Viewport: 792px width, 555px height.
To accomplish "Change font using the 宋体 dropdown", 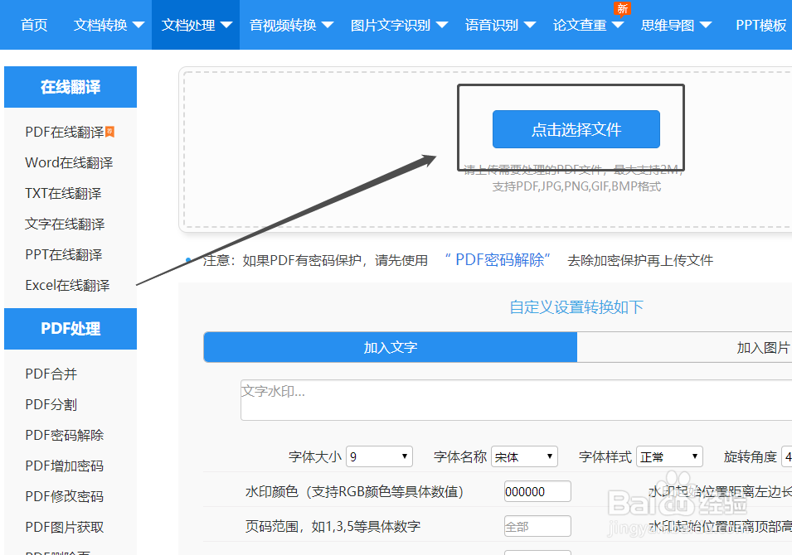I will coord(524,456).
